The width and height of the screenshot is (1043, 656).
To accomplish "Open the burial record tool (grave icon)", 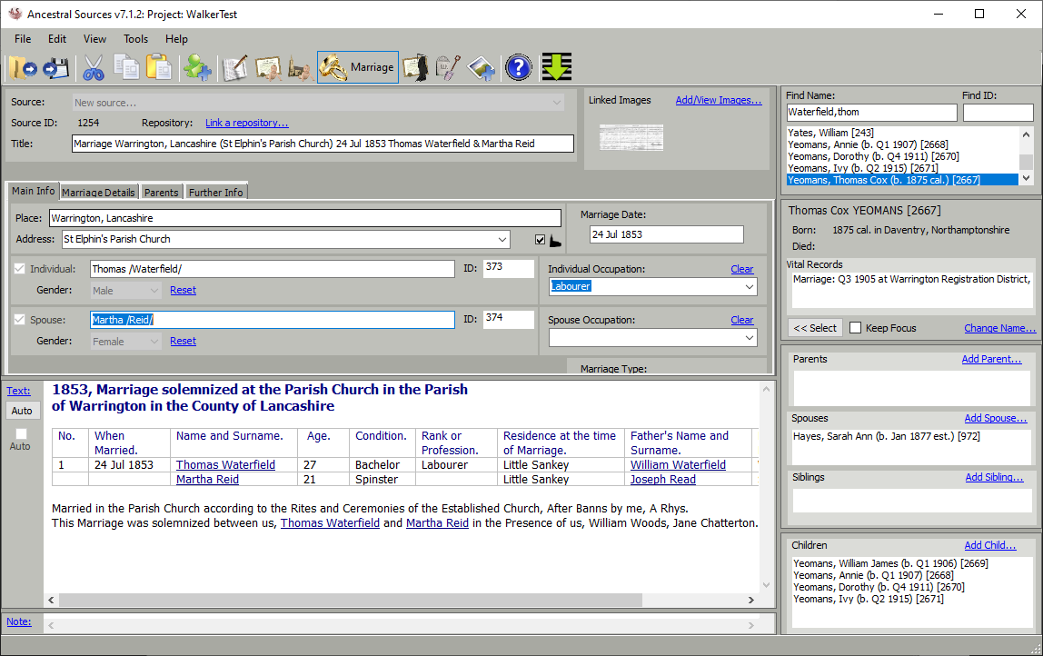I will tap(447, 66).
